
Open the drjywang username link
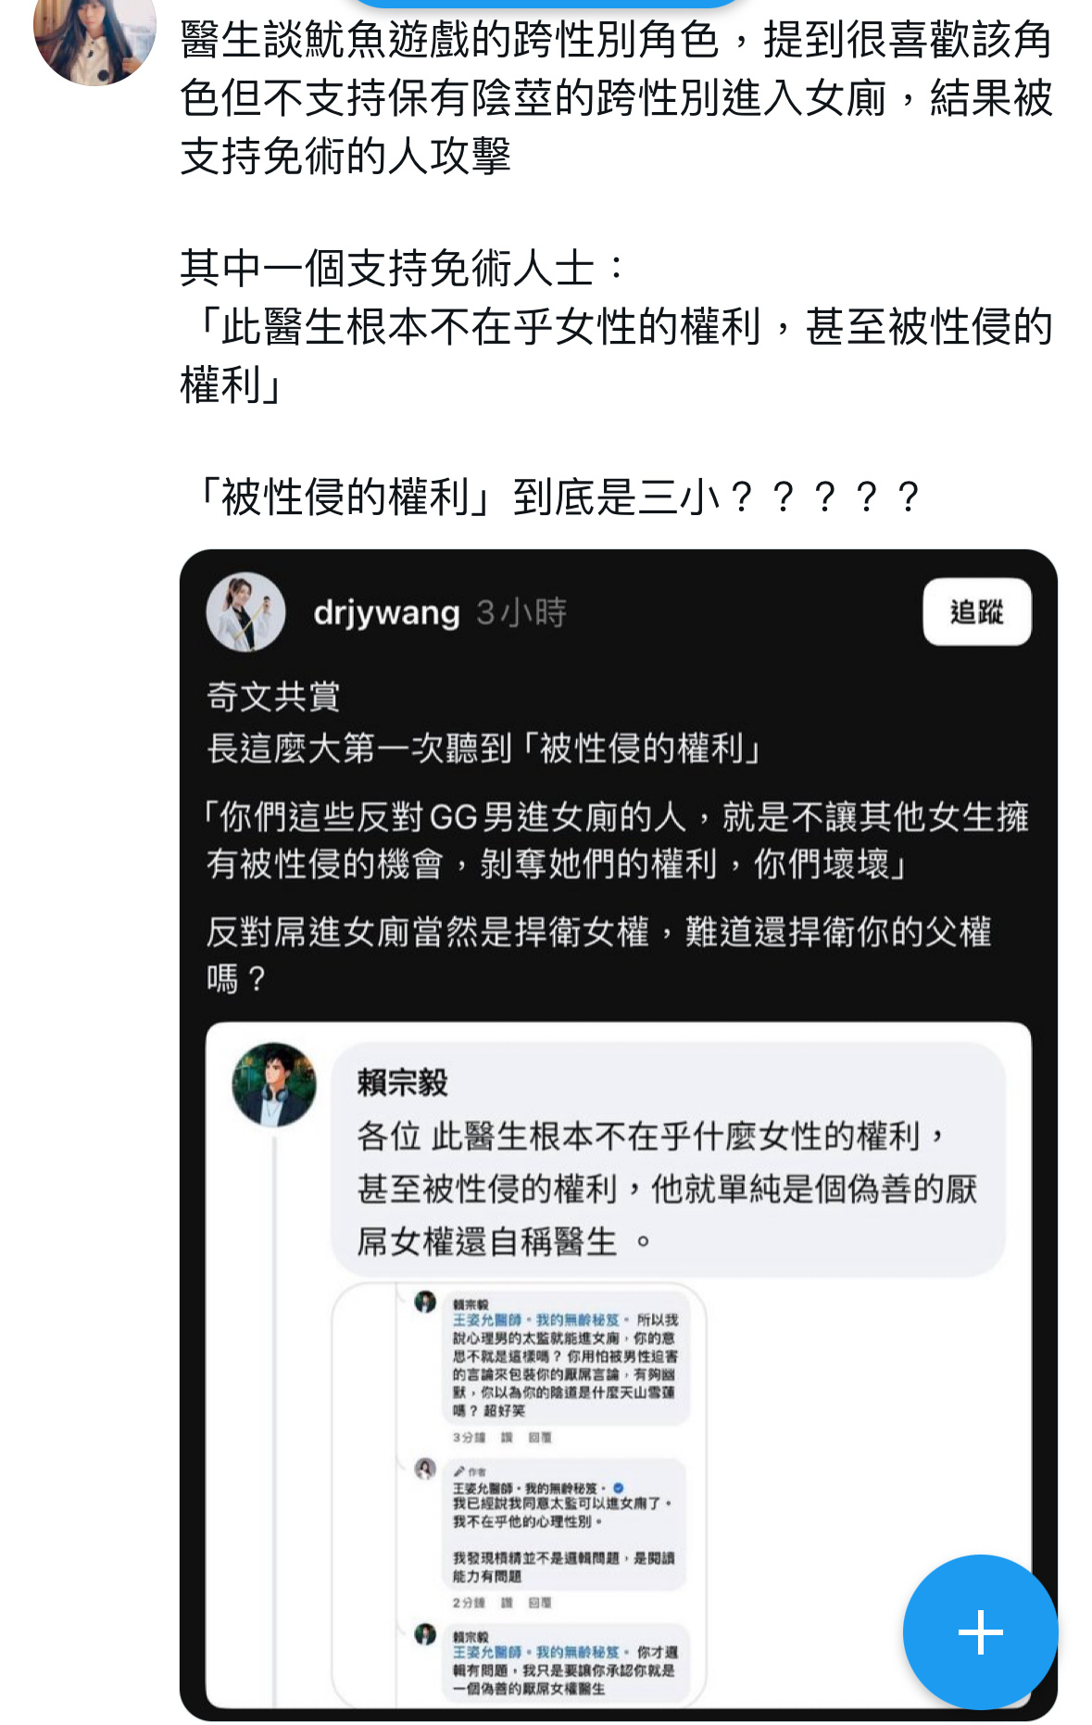[386, 612]
